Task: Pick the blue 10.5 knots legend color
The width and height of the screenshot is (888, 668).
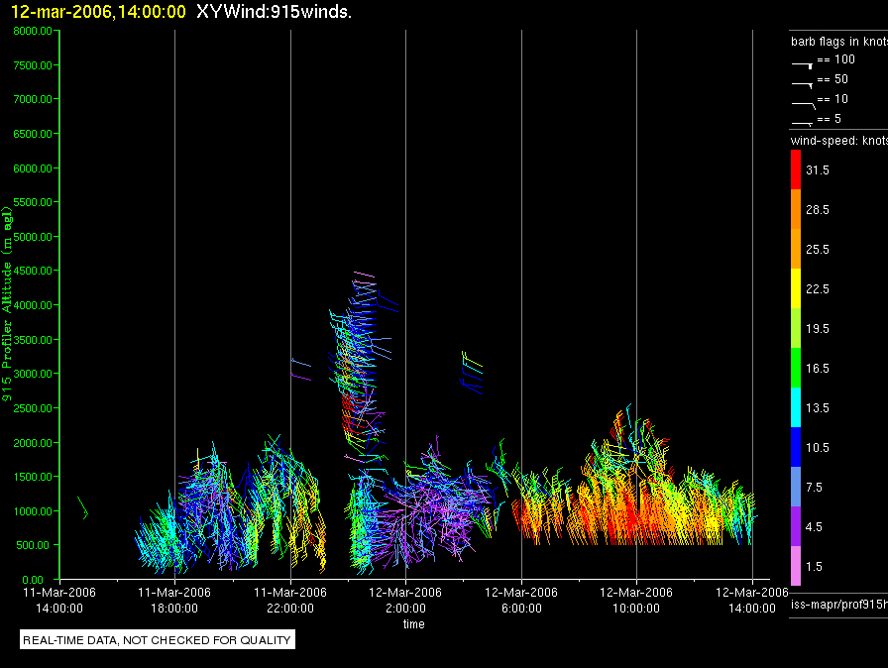Action: click(796, 447)
